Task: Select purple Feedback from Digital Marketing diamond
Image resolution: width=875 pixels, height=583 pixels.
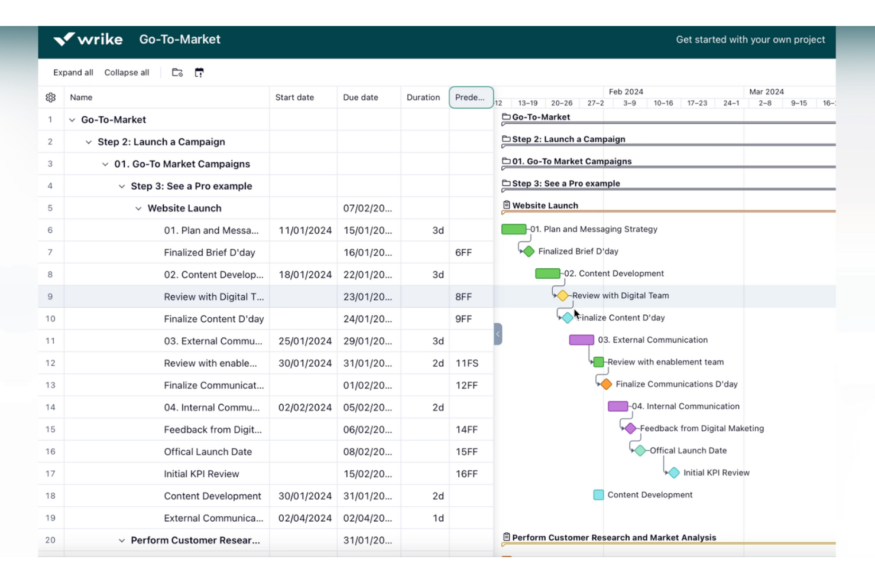Action: pyautogui.click(x=630, y=428)
